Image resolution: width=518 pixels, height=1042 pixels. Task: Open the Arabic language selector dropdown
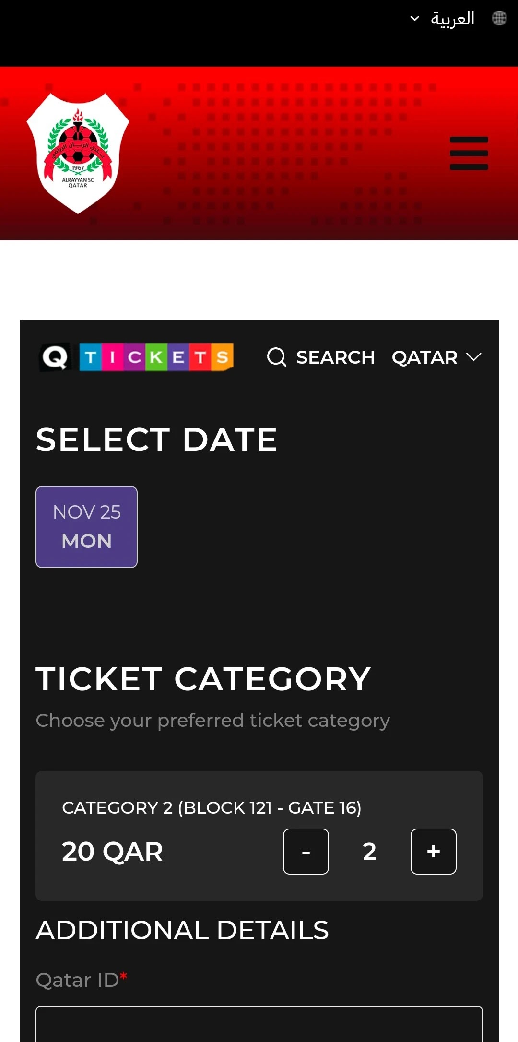click(442, 19)
